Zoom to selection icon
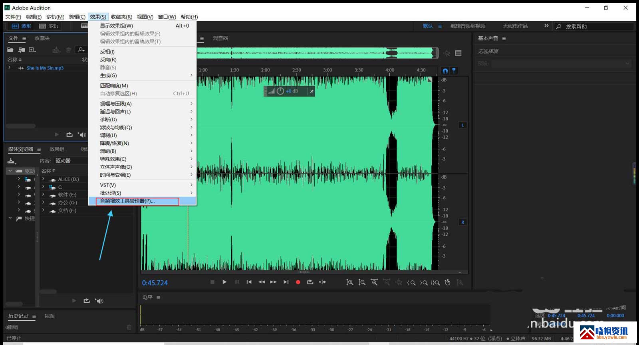The image size is (639, 345). 435,282
